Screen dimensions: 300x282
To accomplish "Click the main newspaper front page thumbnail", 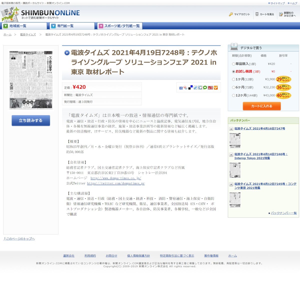I will point(31,80).
